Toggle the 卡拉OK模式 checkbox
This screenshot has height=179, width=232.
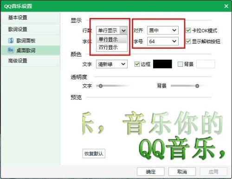(188, 31)
